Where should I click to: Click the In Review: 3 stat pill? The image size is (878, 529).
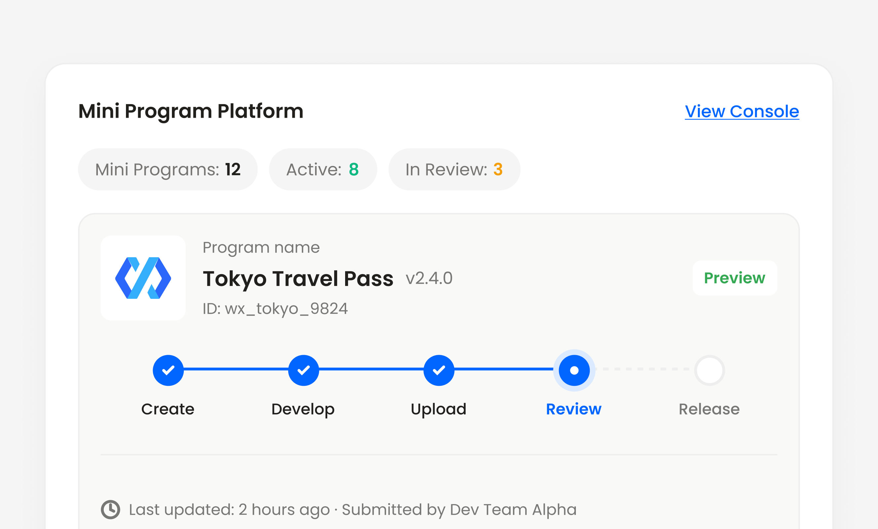pos(454,170)
